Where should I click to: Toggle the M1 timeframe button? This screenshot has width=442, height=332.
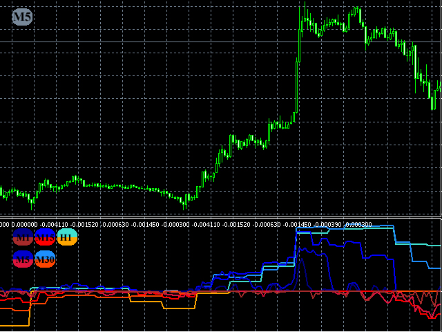[23, 237]
